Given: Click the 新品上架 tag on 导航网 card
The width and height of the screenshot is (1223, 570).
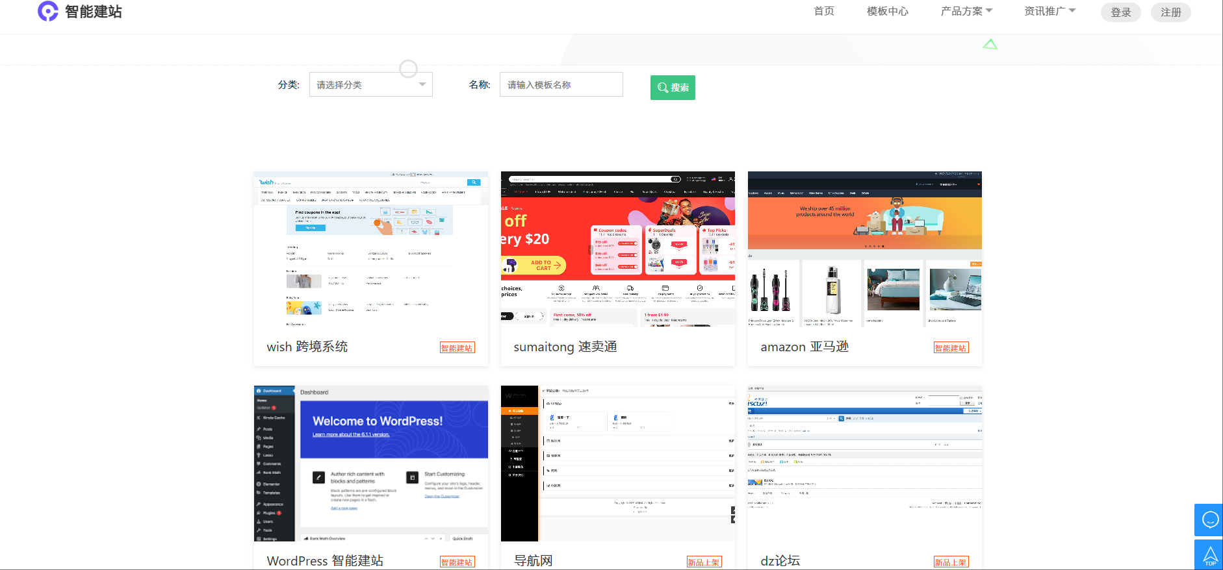Looking at the screenshot, I should pos(704,562).
